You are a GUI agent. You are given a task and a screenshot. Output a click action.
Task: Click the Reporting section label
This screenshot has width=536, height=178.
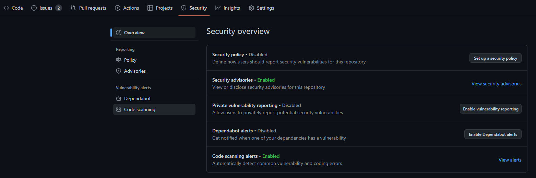click(125, 49)
